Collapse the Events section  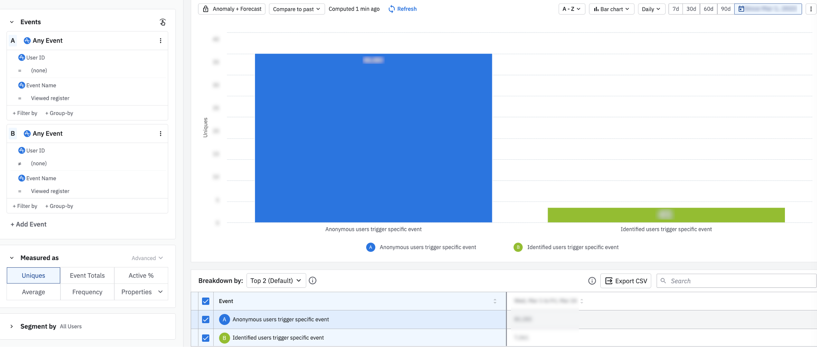(12, 22)
